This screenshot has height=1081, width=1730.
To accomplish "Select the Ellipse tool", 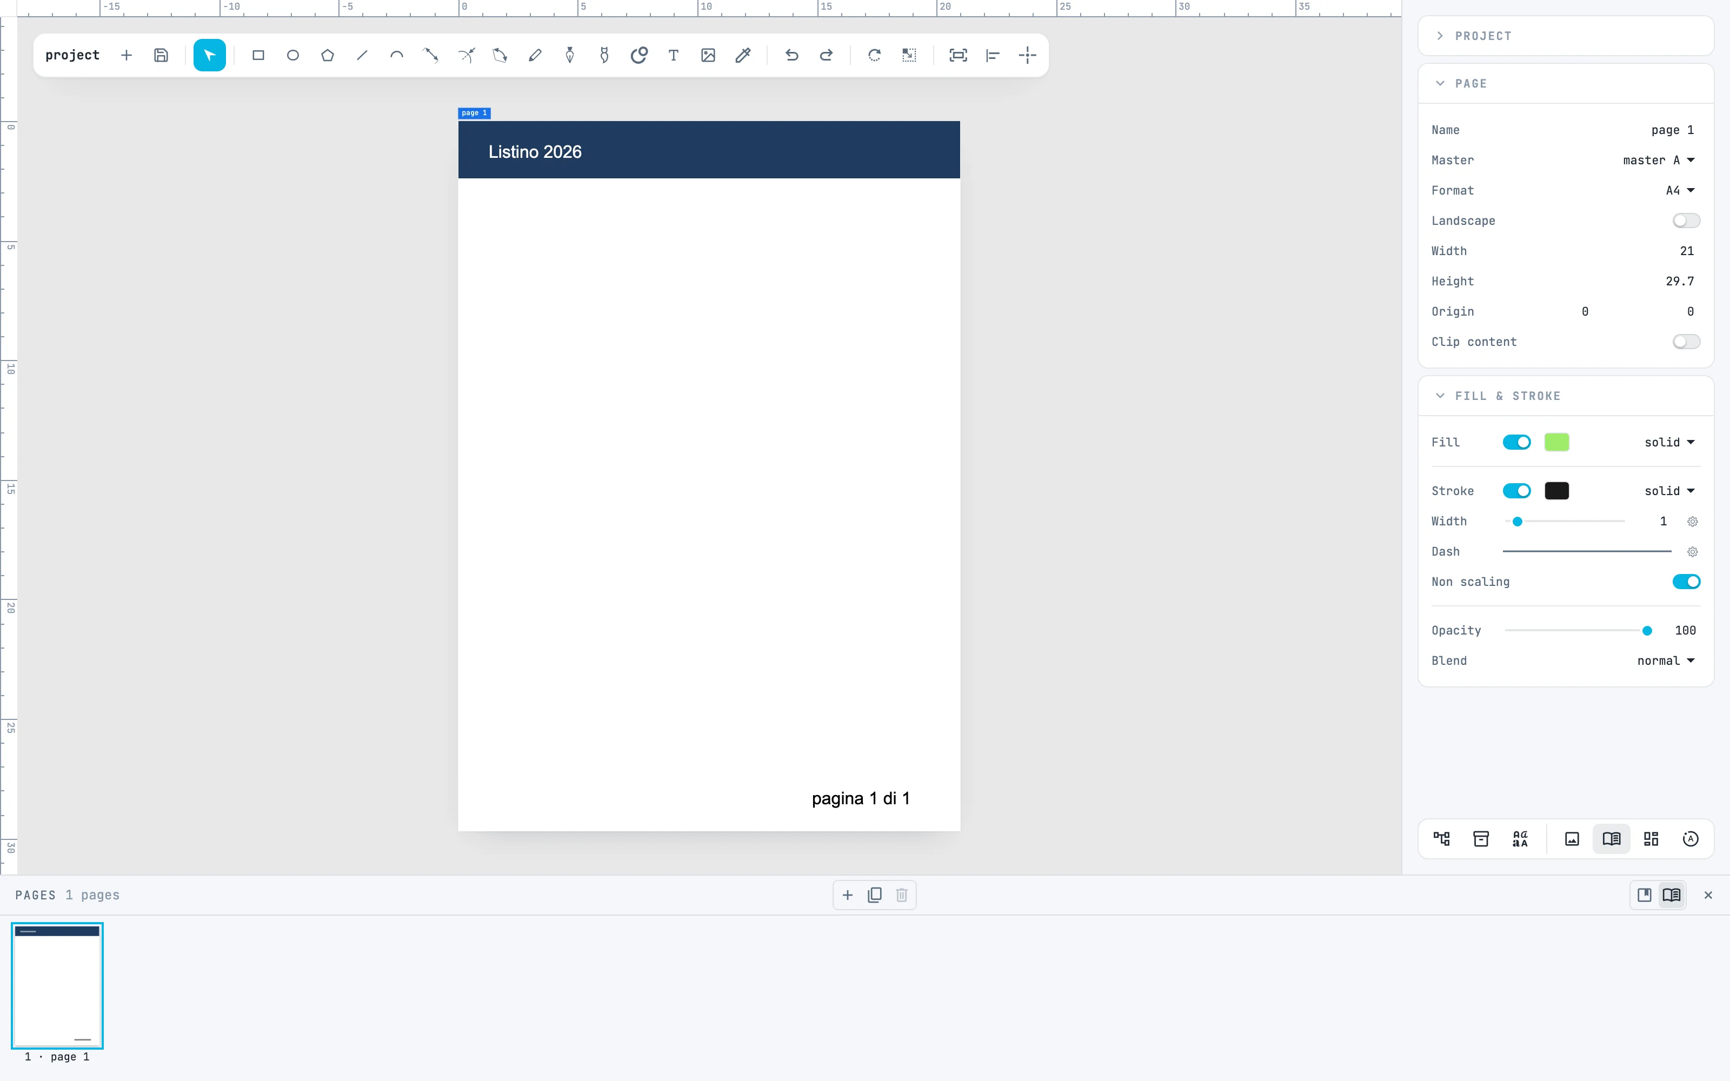I will click(293, 55).
